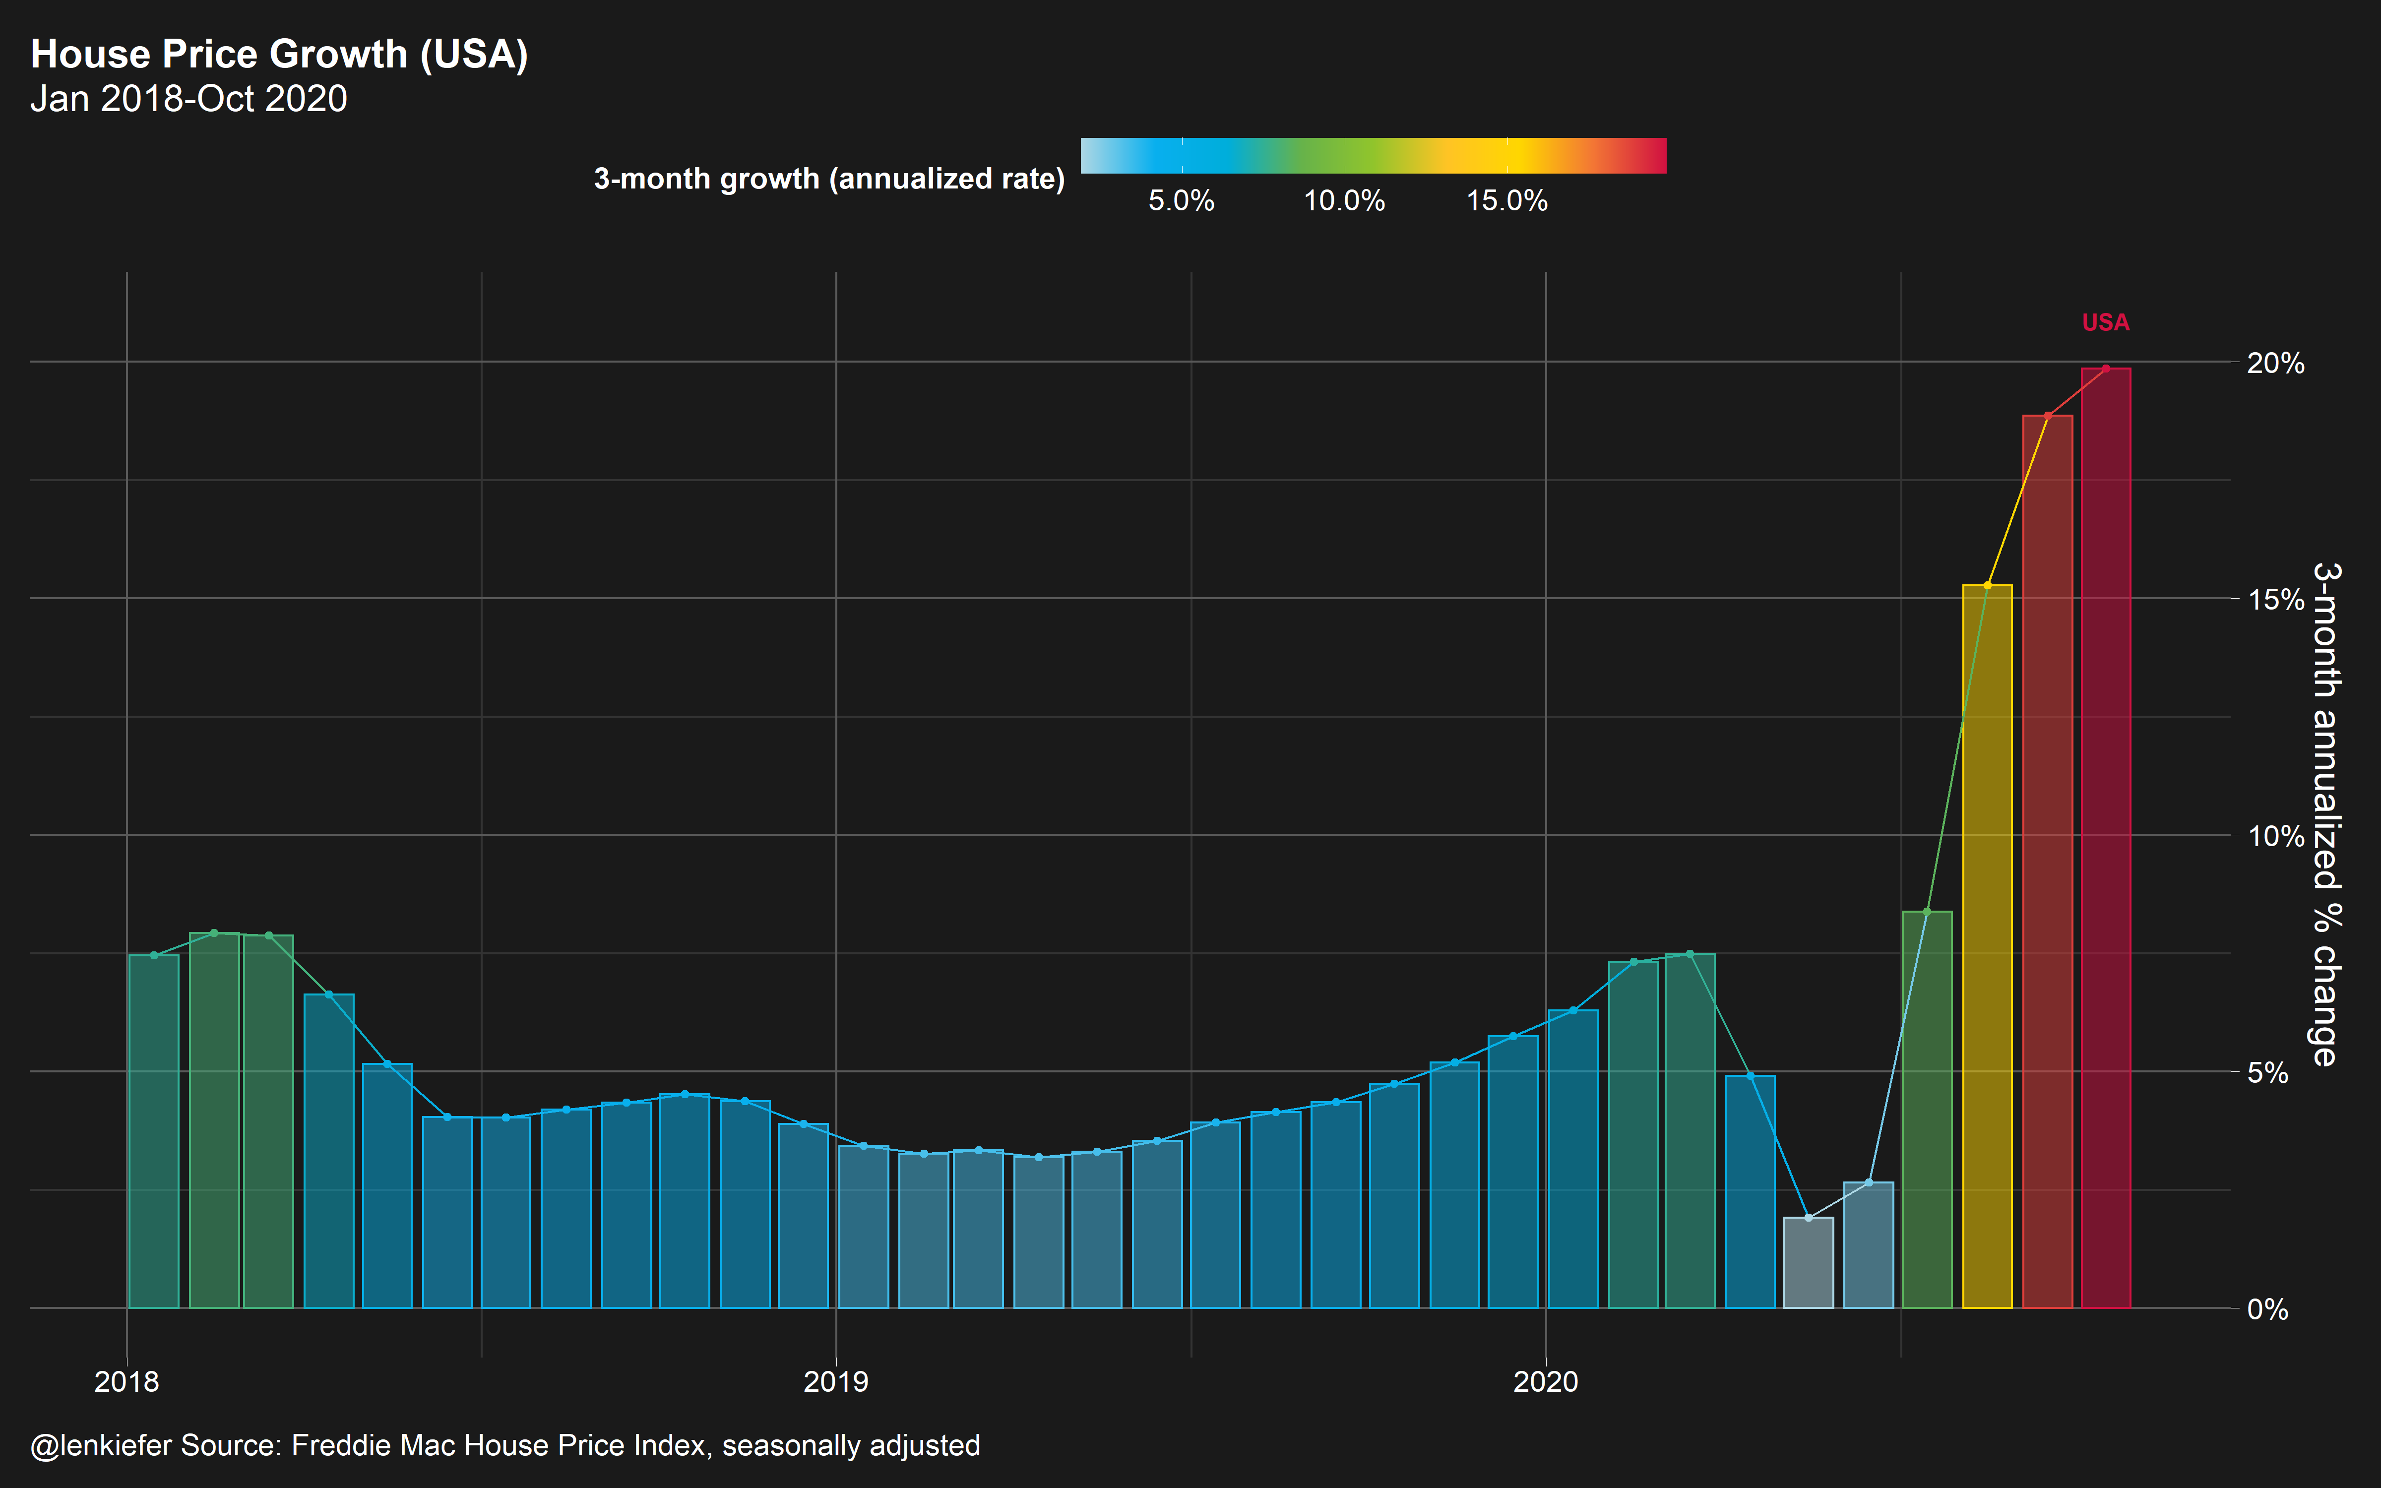Click the red 'USA' series label
This screenshot has width=2381, height=1488.
point(2106,322)
